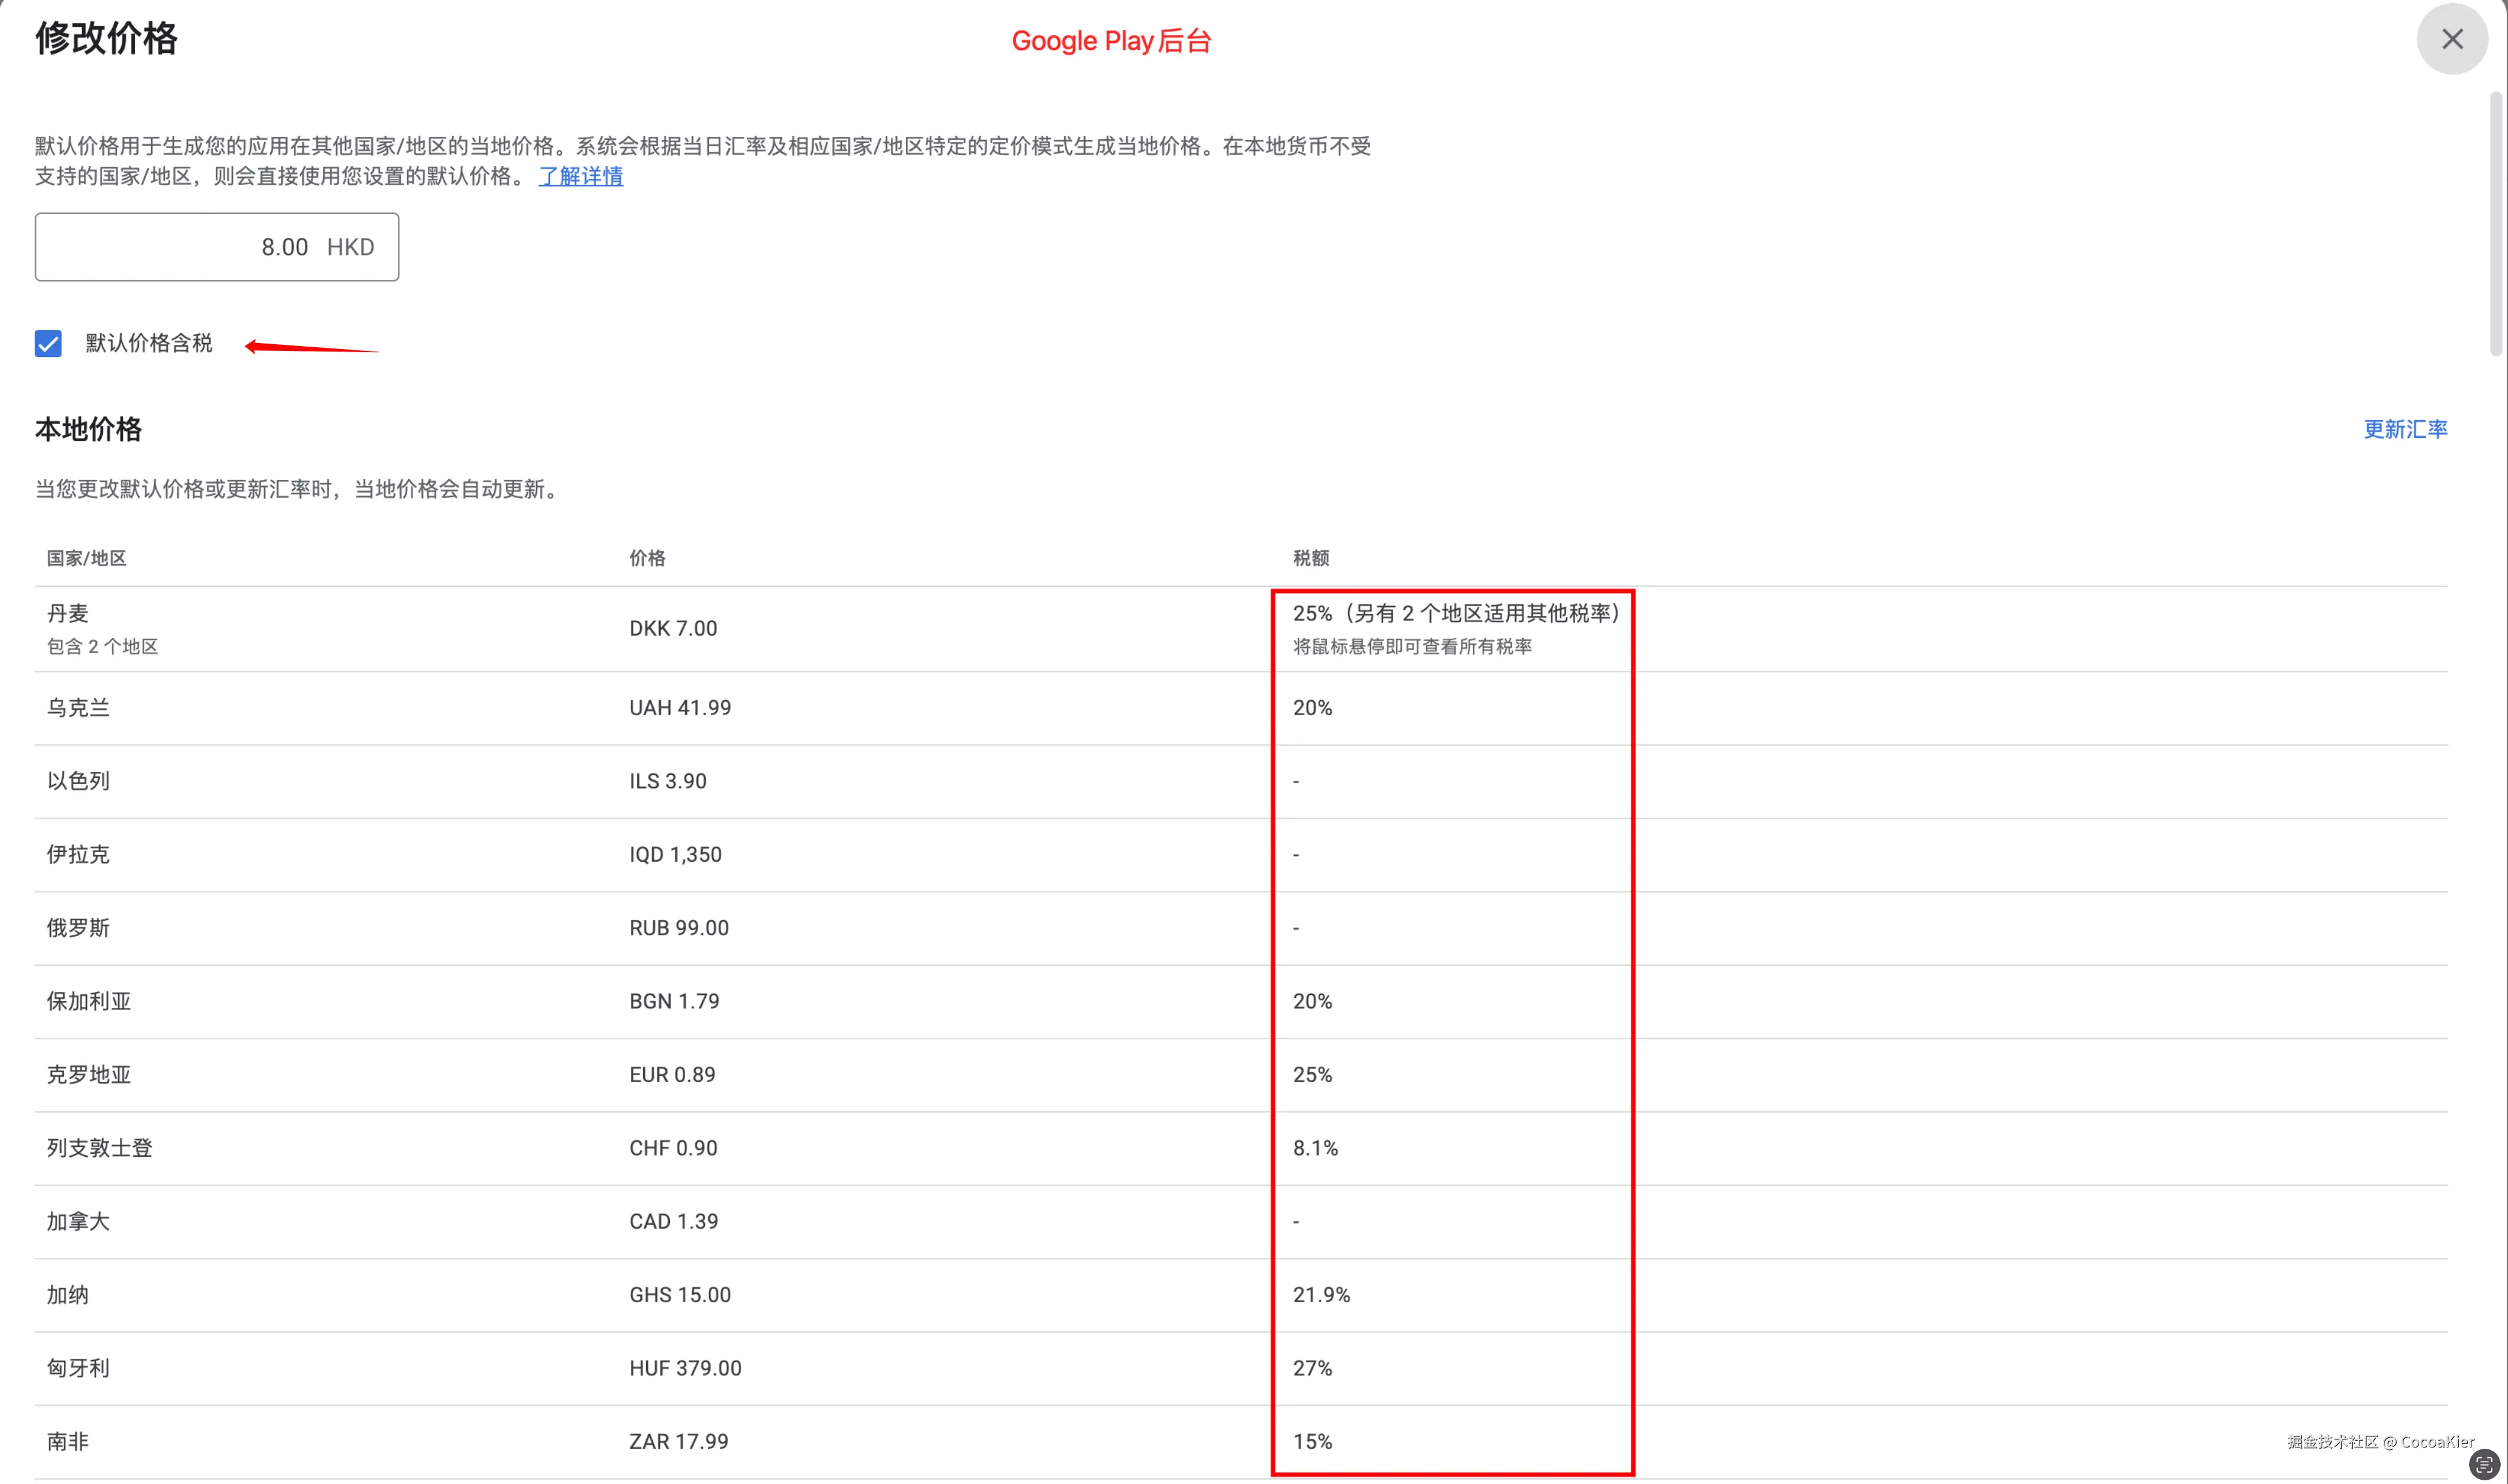Click 更新汇率 to refresh exchange rates
Screen dimensions: 2508x1484
[2404, 429]
